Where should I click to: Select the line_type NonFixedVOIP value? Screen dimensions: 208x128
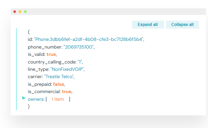(x=67, y=69)
